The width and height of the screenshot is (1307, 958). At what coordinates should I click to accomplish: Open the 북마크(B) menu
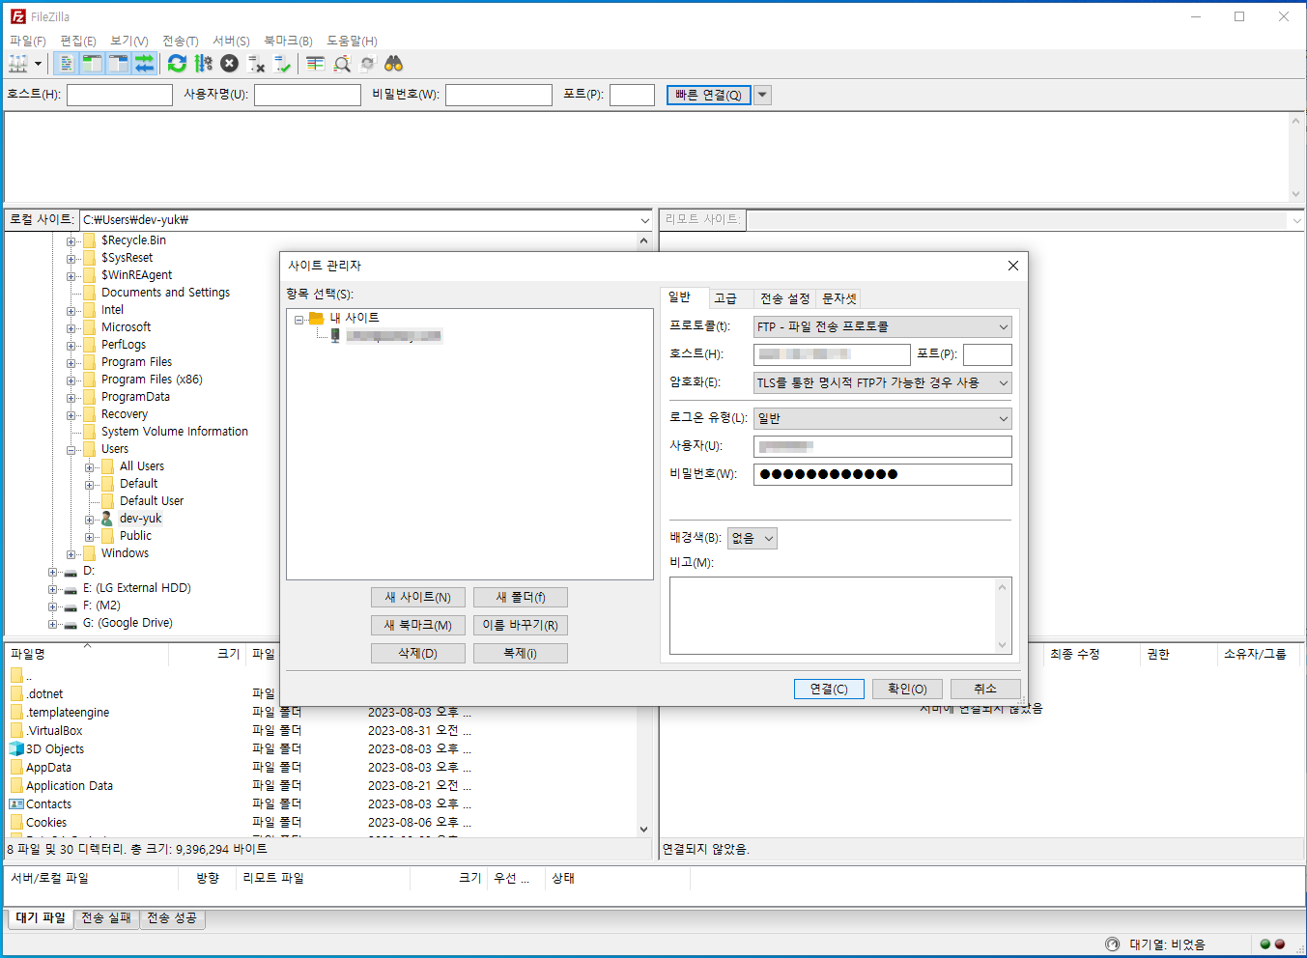pyautogui.click(x=288, y=41)
